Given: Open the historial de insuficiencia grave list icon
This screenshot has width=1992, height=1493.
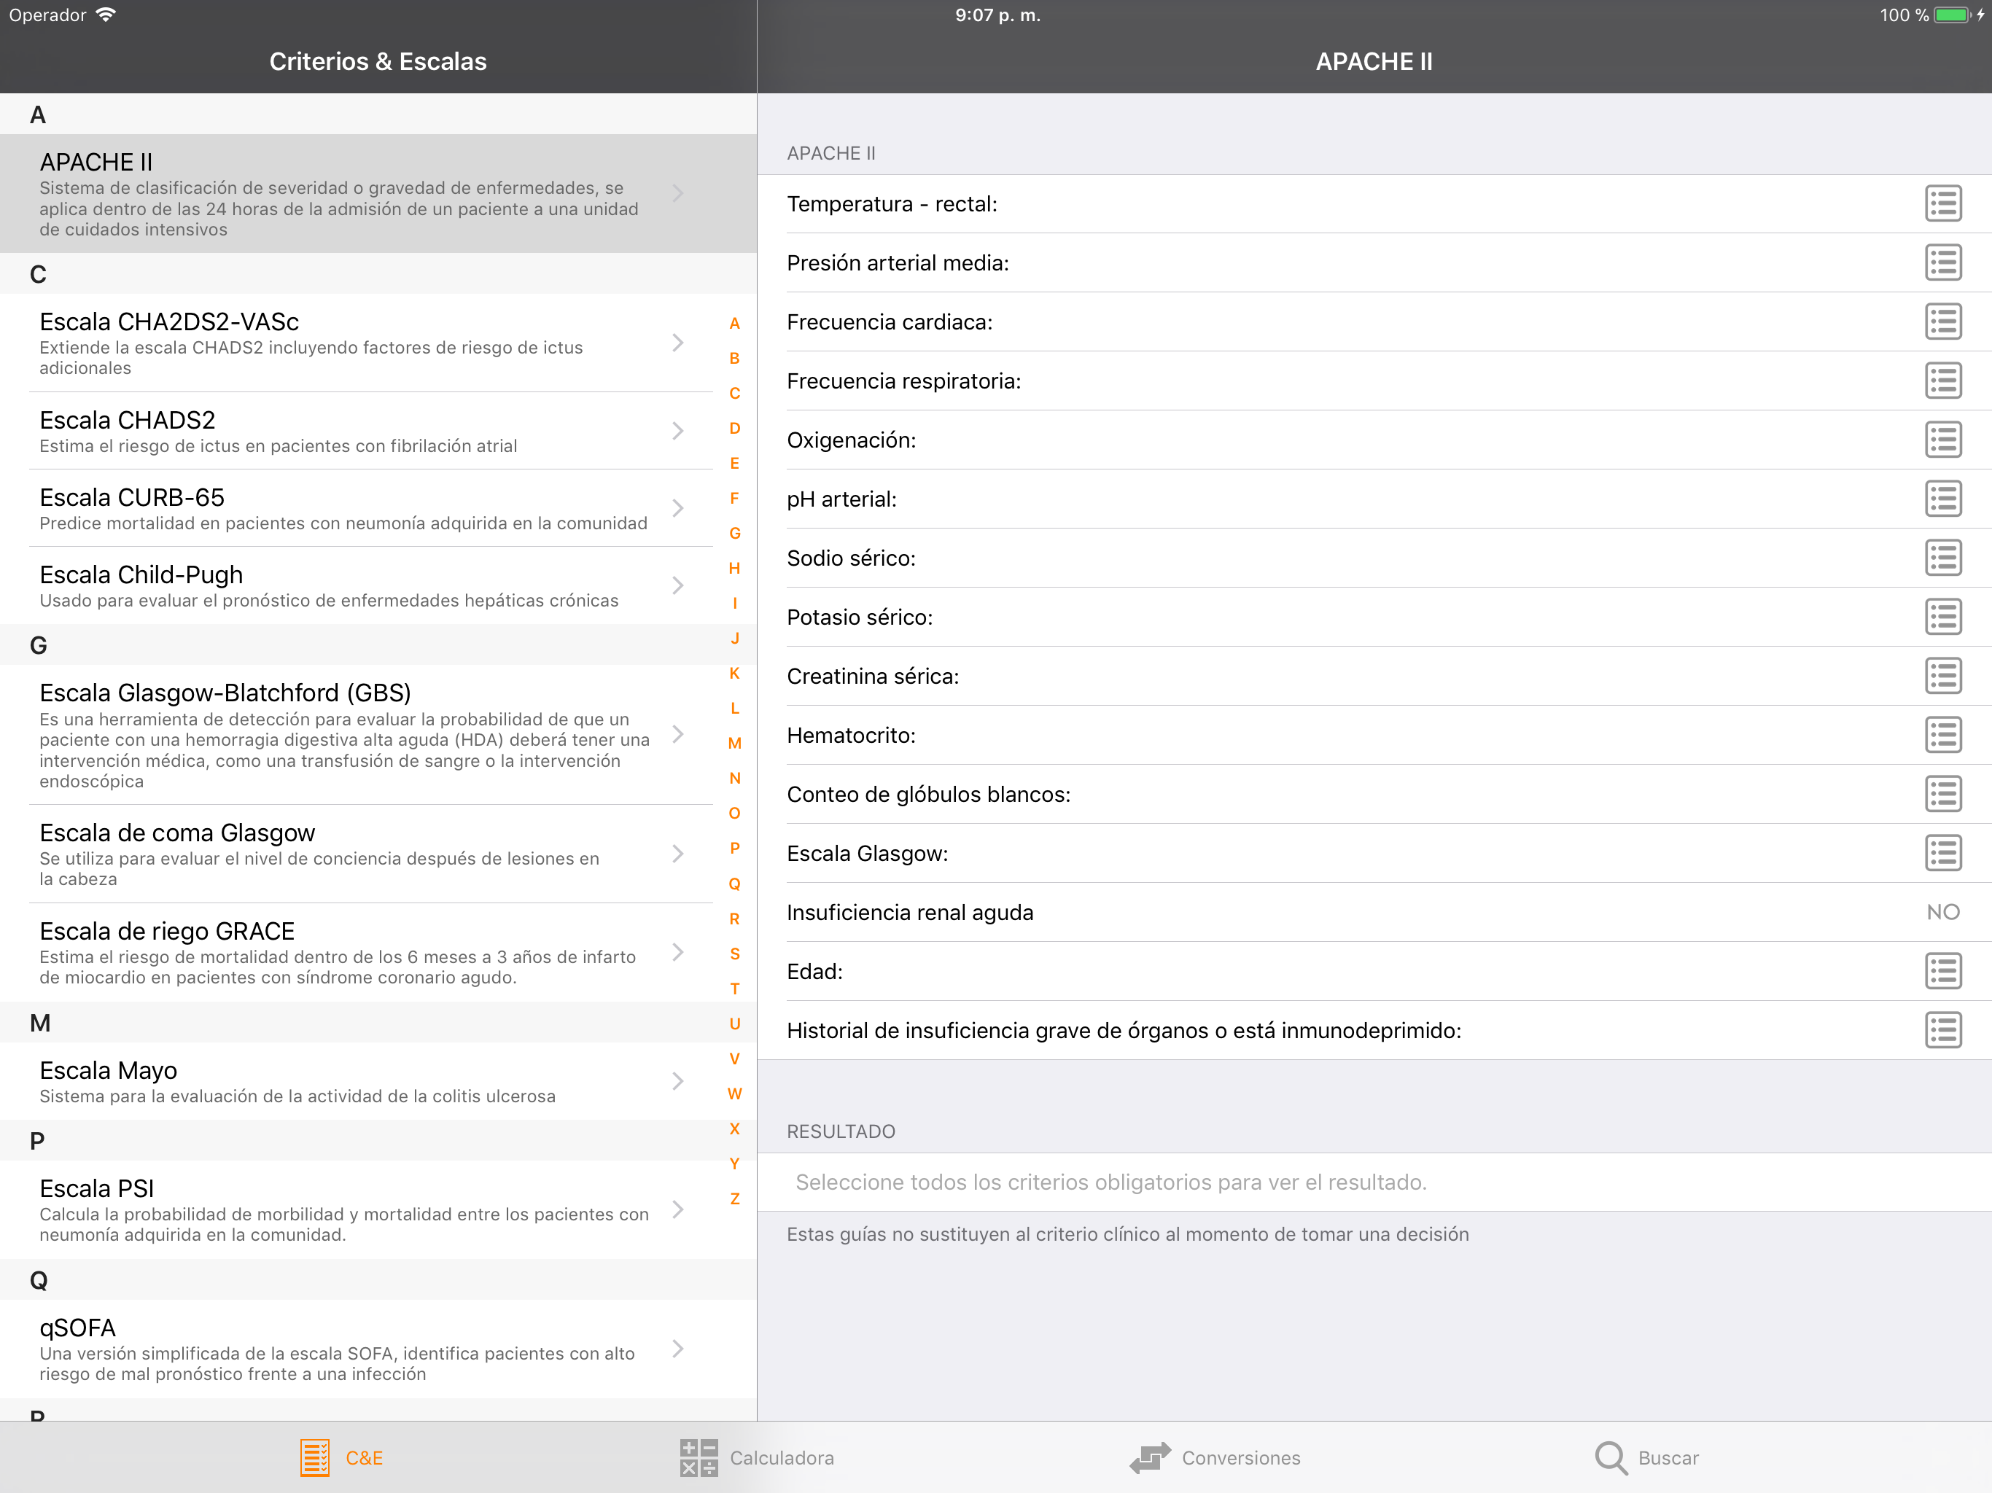Looking at the screenshot, I should click(1942, 1030).
